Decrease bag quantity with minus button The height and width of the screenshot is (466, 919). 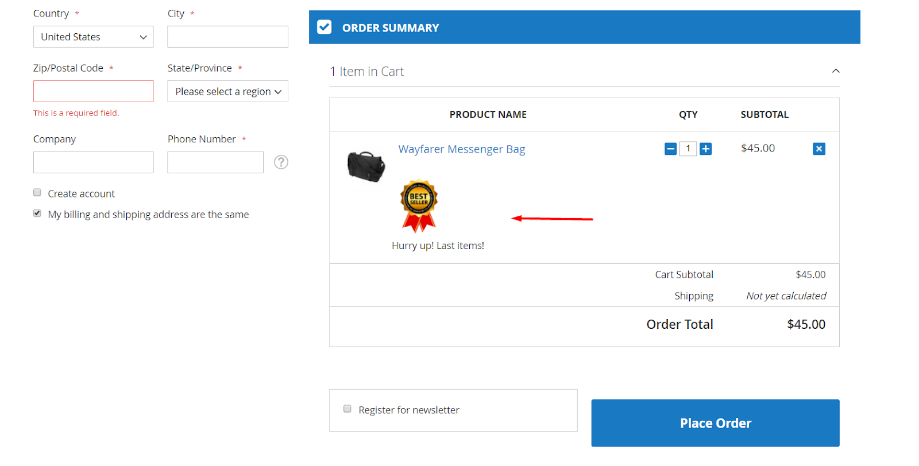pyautogui.click(x=670, y=149)
